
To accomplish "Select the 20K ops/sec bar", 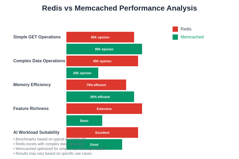I will click(x=82, y=73).
